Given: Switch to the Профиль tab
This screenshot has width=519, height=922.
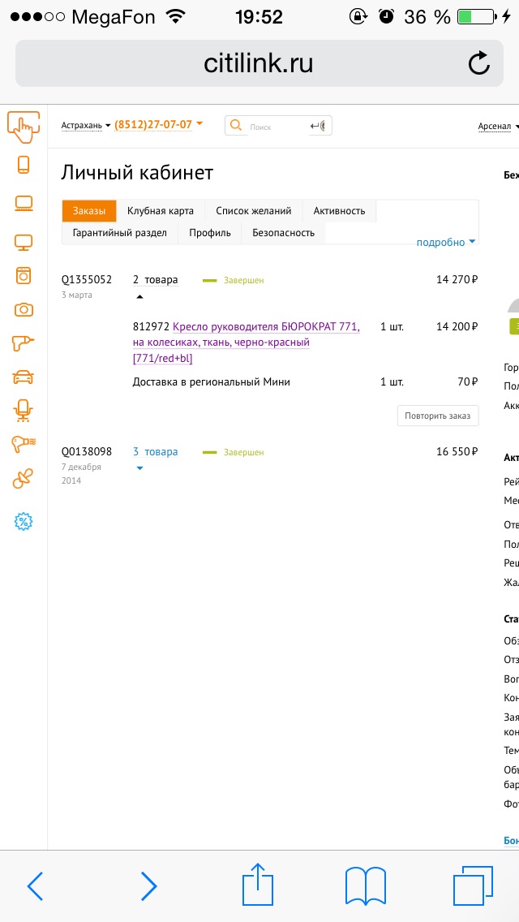Looking at the screenshot, I should 210,233.
